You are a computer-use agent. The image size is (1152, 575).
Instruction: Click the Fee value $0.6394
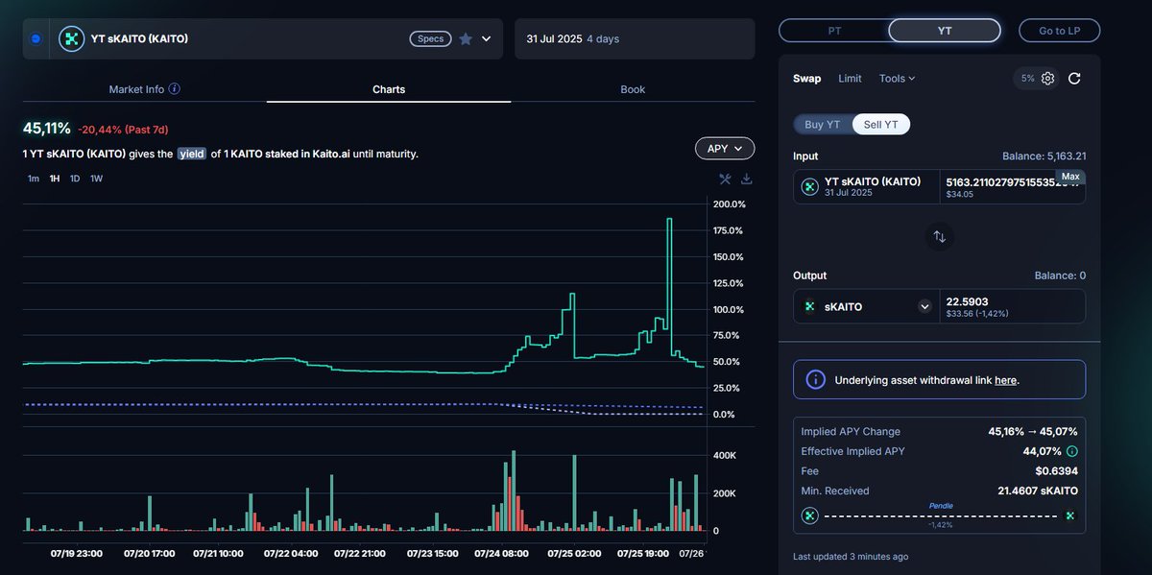tap(1057, 471)
